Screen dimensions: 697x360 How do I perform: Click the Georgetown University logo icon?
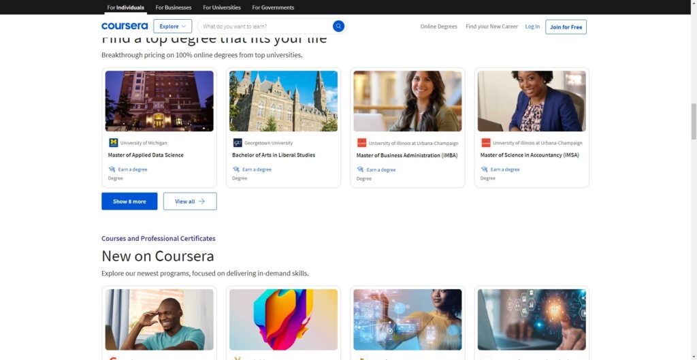click(238, 143)
